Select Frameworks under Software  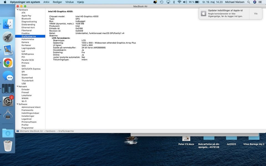coord(27,110)
